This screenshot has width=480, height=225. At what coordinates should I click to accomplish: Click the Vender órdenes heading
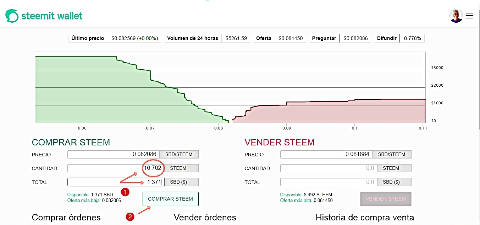point(205,217)
